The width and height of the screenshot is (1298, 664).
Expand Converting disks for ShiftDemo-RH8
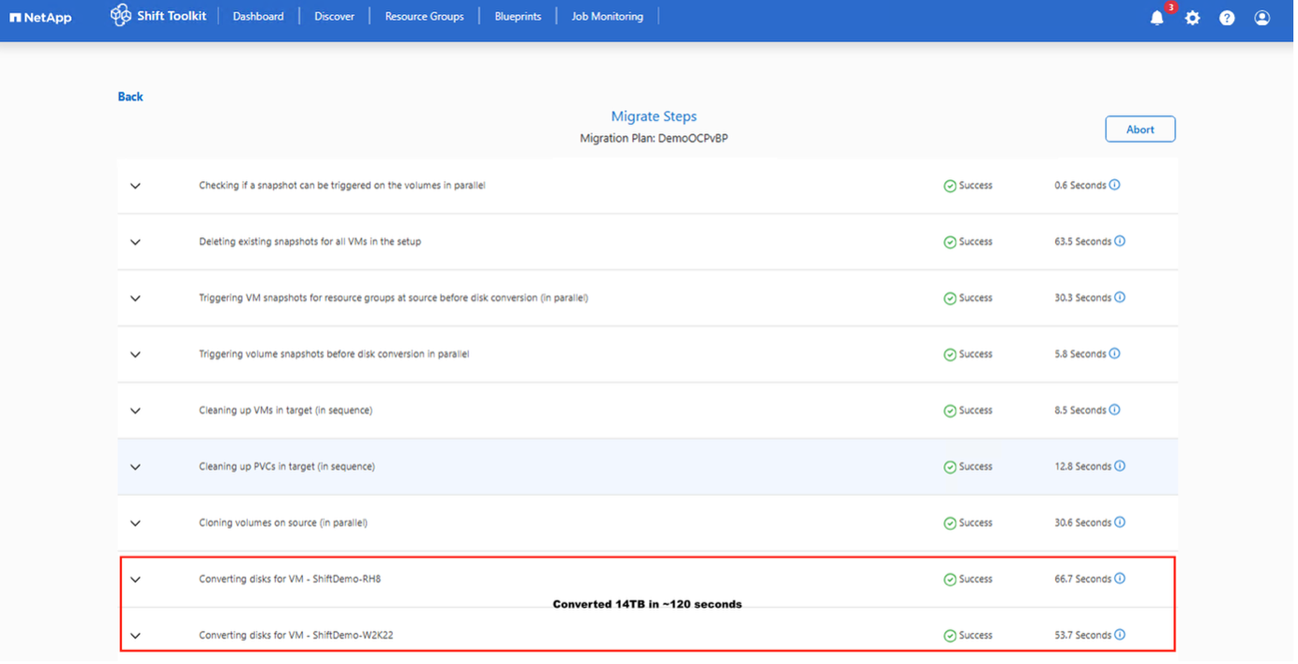coord(135,580)
